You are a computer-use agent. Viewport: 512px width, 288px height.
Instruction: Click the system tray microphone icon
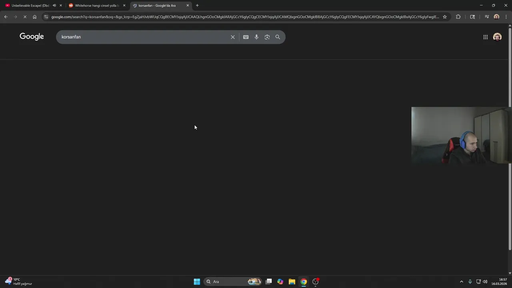tap(470, 282)
